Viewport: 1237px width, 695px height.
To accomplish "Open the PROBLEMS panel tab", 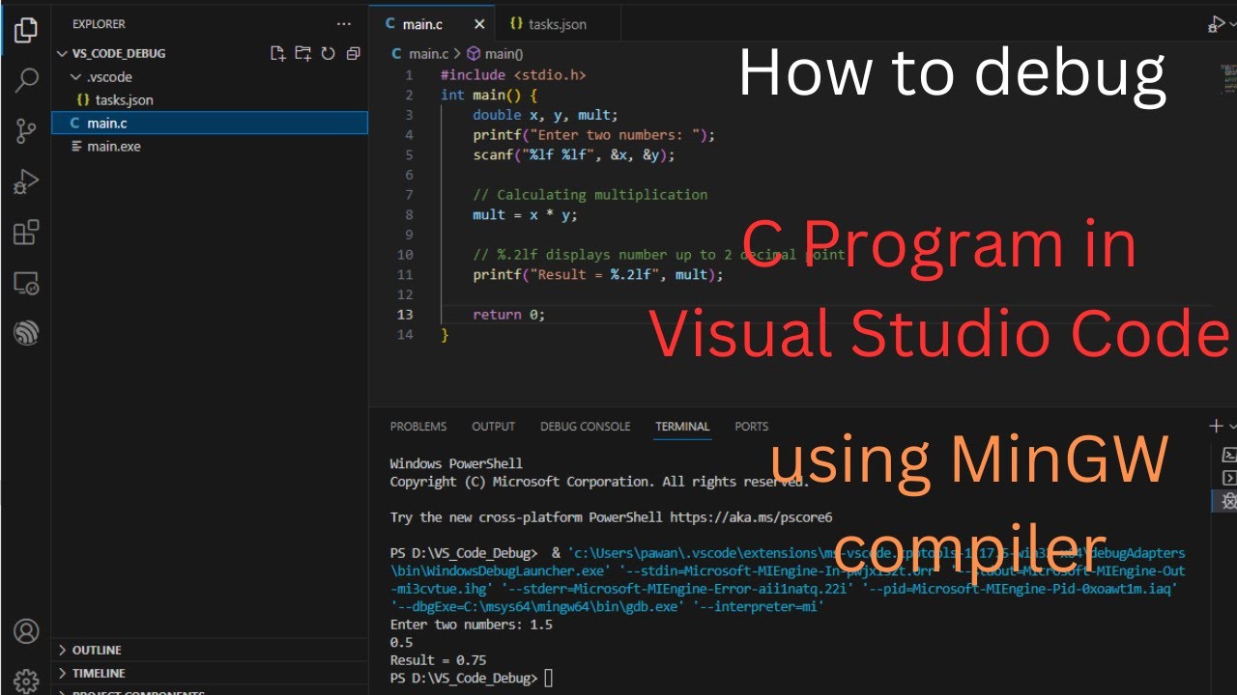I will pos(418,426).
